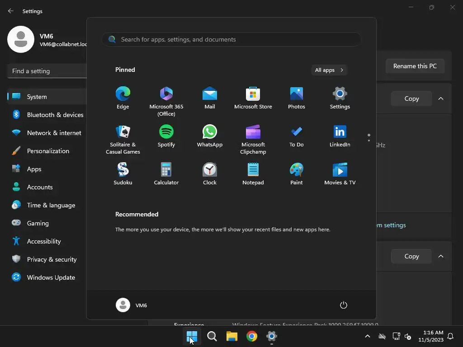Open Paint app
463x347 pixels.
pos(297,174)
